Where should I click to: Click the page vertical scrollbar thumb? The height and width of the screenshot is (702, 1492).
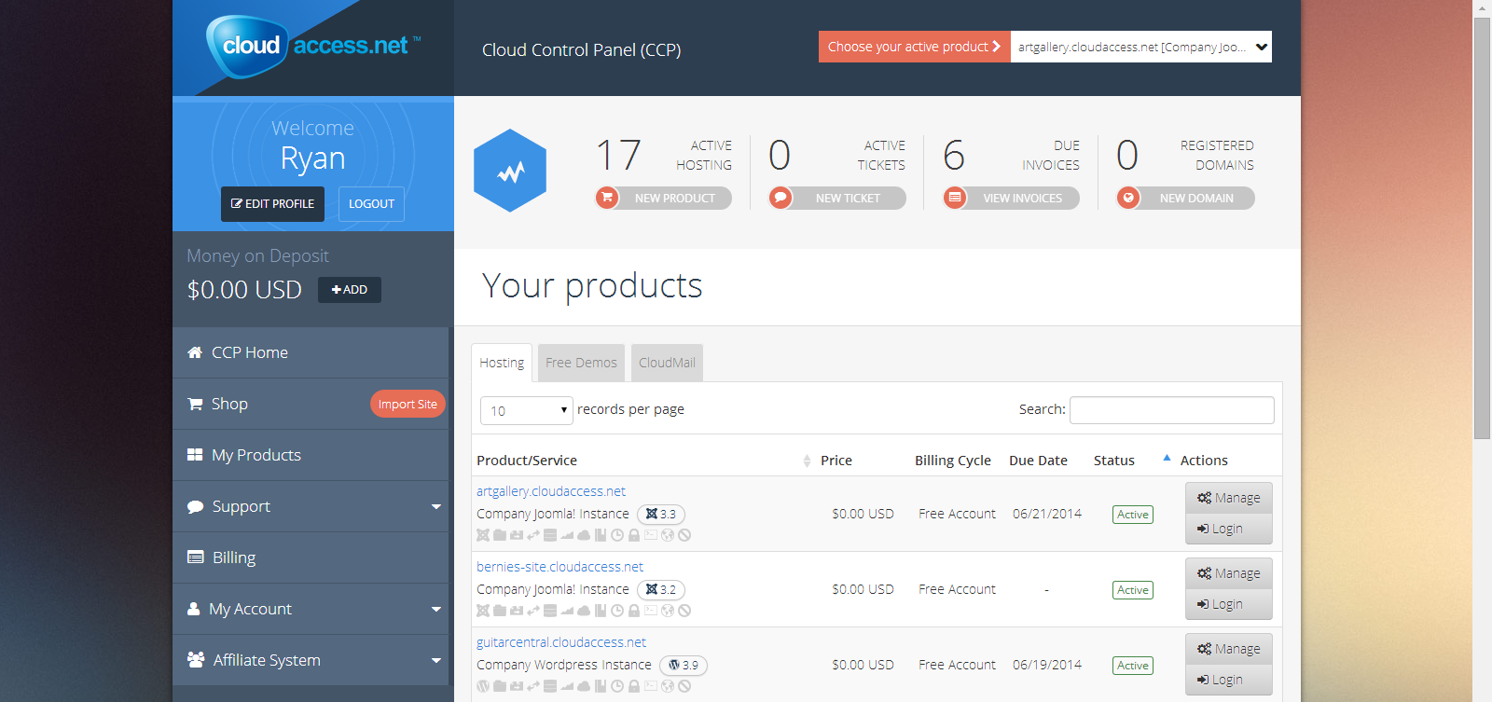(x=1482, y=228)
